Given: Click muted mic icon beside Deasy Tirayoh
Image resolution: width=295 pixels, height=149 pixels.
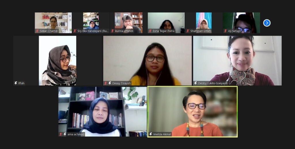Looking at the screenshot, I should click(106, 83).
